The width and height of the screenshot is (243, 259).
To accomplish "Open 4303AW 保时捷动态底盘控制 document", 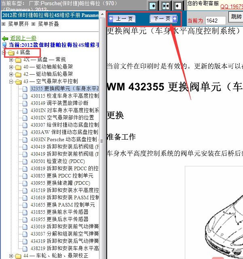I will point(64,132).
